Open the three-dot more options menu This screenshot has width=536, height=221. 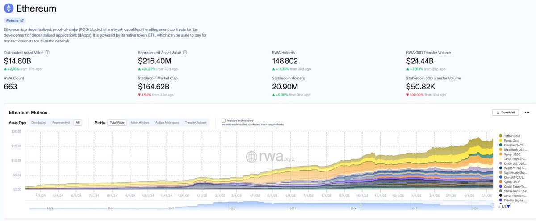527,113
